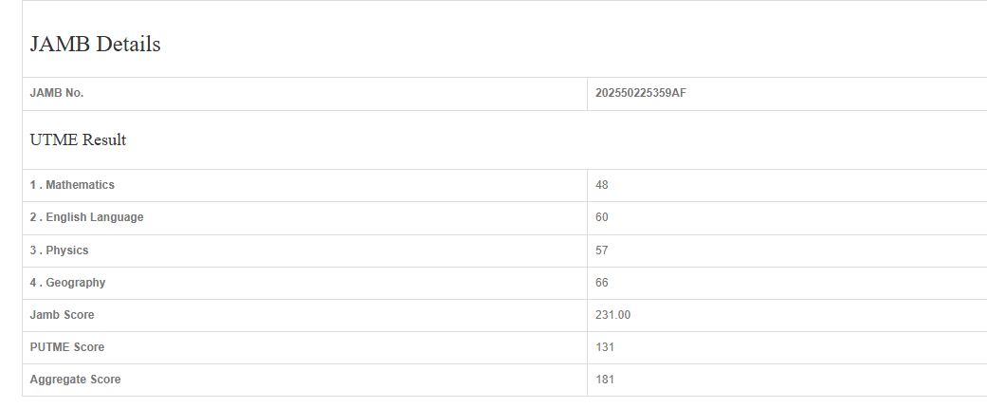
Task: Select the Jamb Score label
Action: click(x=63, y=315)
